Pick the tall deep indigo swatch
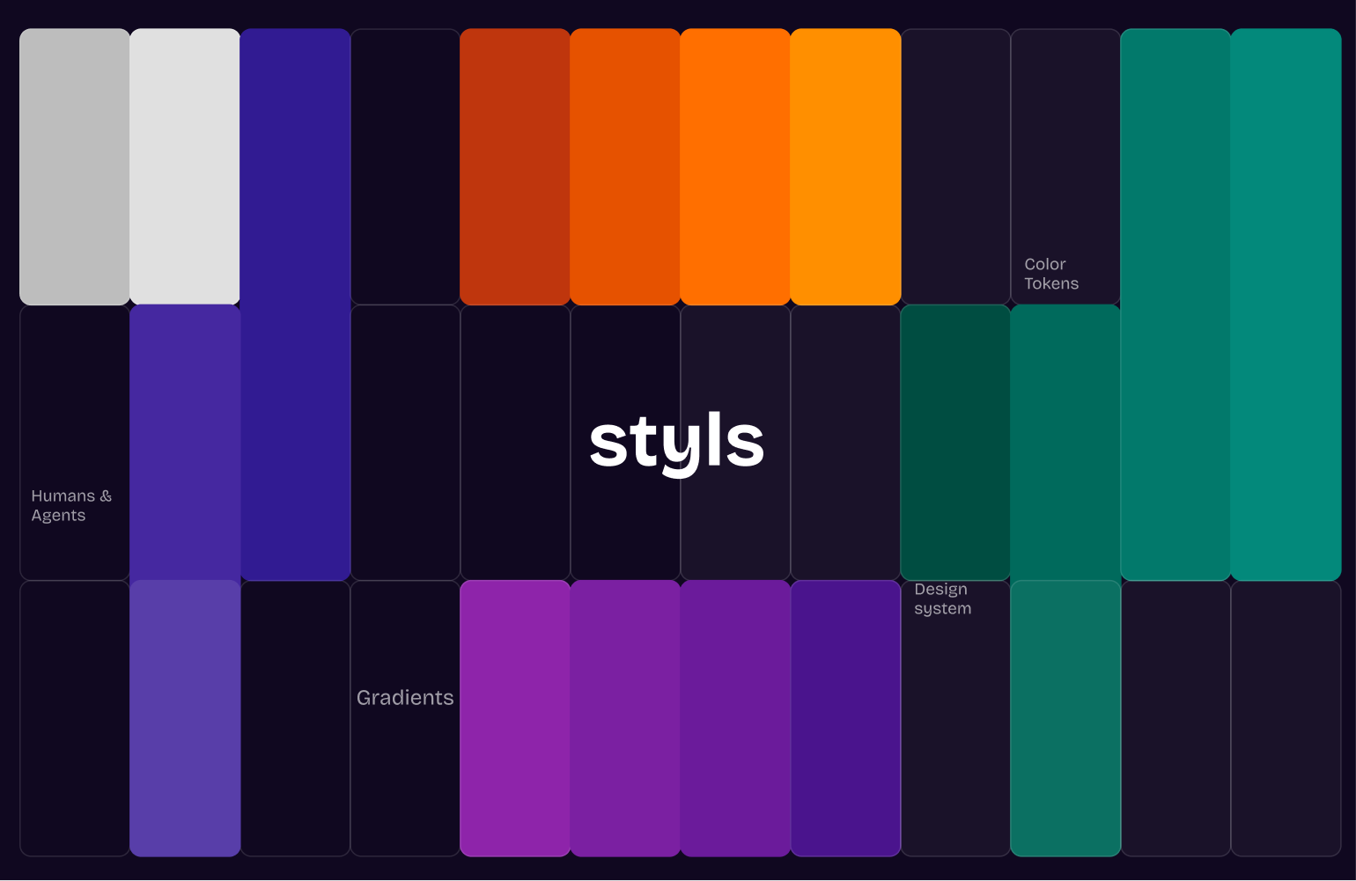Viewport: 1356px width, 881px height. 295,305
